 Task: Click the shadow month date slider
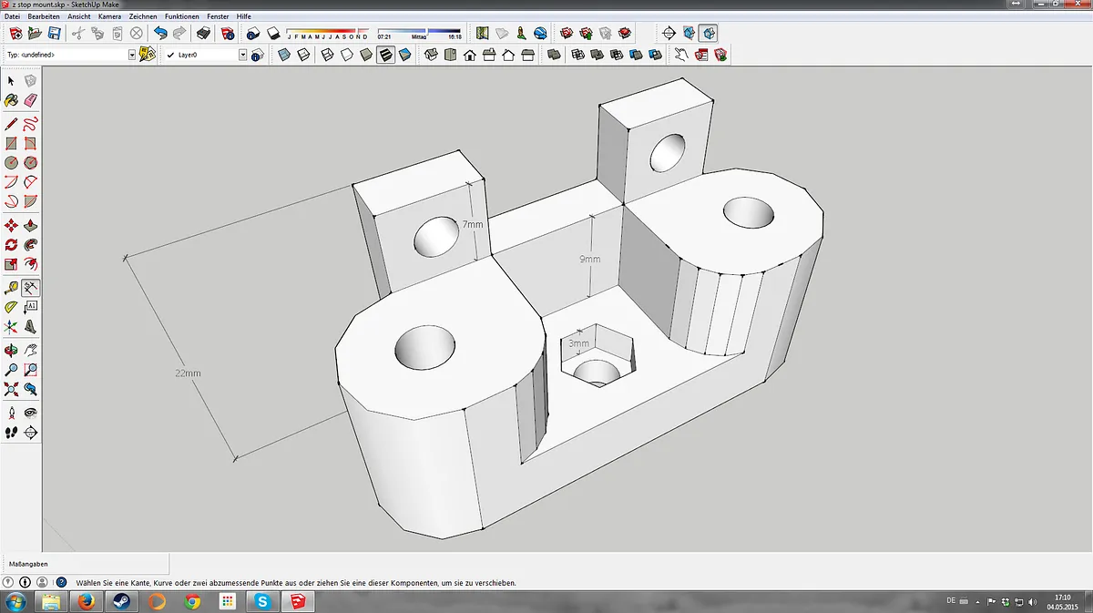tap(327, 33)
